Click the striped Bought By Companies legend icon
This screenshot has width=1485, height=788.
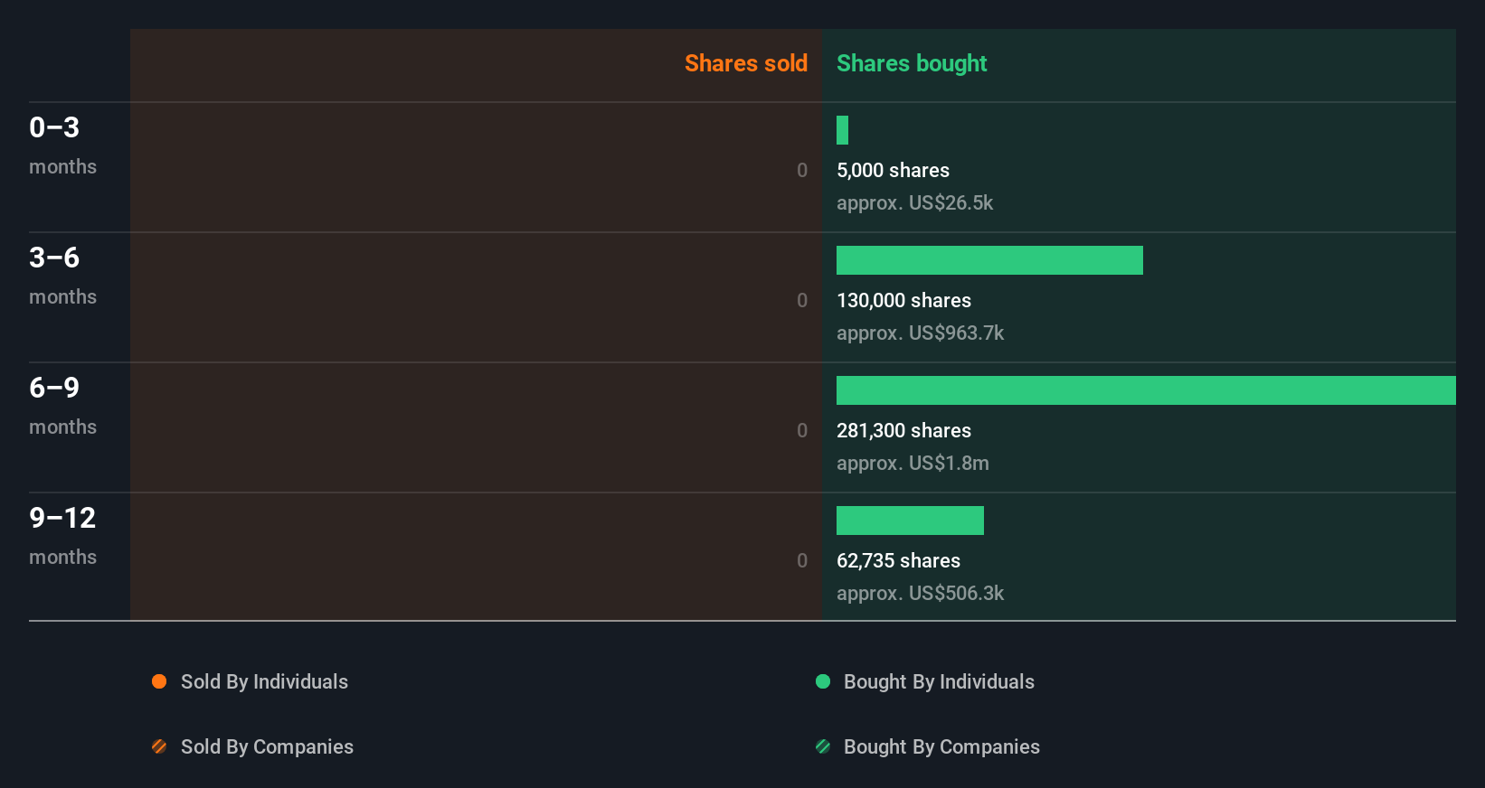point(823,746)
